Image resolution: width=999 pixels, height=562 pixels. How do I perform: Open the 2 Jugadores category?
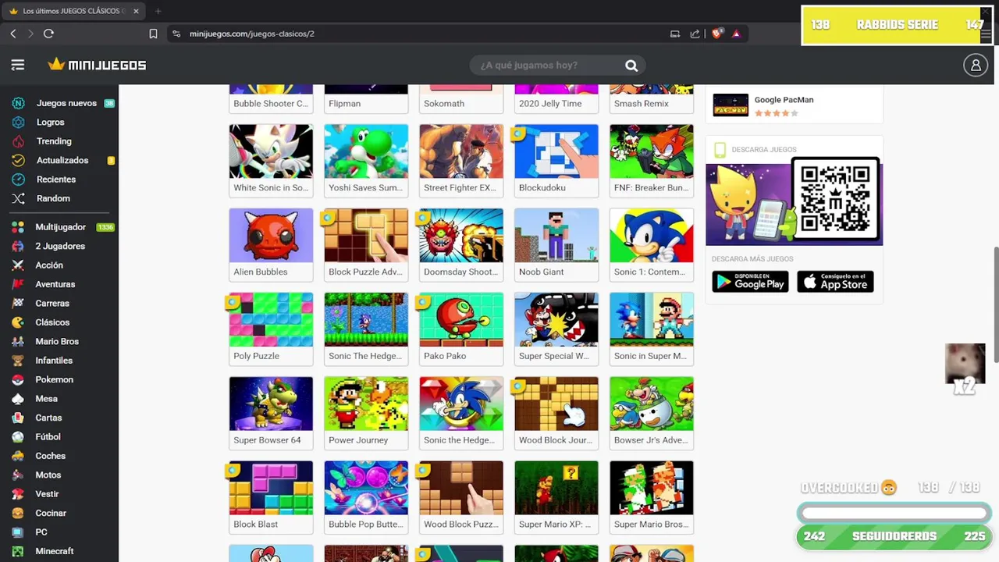pos(59,246)
